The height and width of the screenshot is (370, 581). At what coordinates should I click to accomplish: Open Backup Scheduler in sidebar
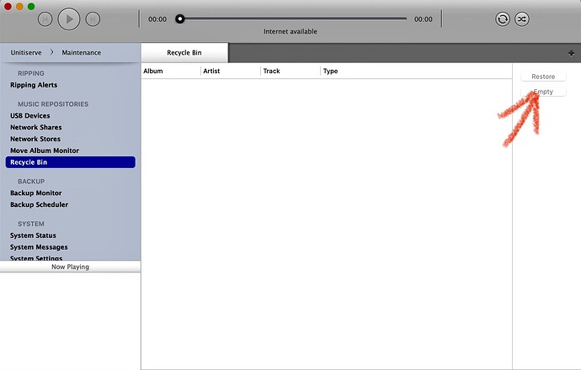coord(40,204)
